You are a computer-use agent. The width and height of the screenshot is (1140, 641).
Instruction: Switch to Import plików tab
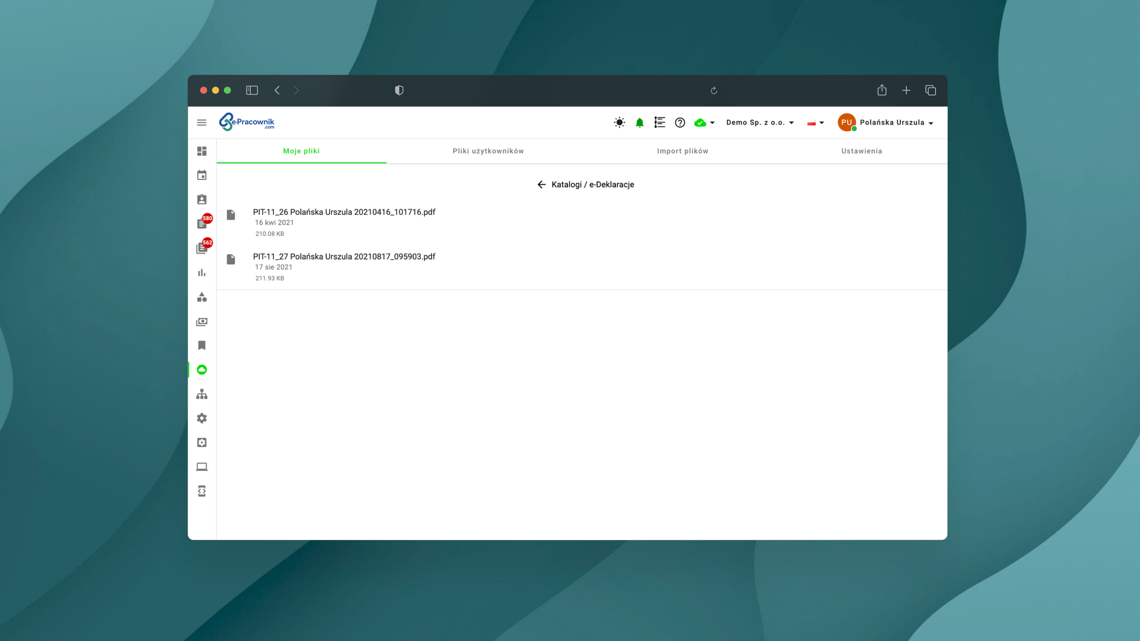tap(682, 151)
